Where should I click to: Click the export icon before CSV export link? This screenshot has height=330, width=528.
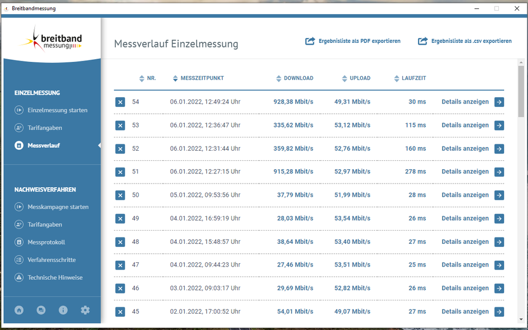coord(423,41)
